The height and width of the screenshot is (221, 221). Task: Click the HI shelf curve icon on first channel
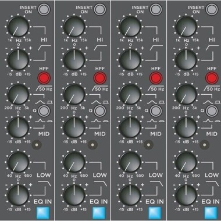pos(45,48)
